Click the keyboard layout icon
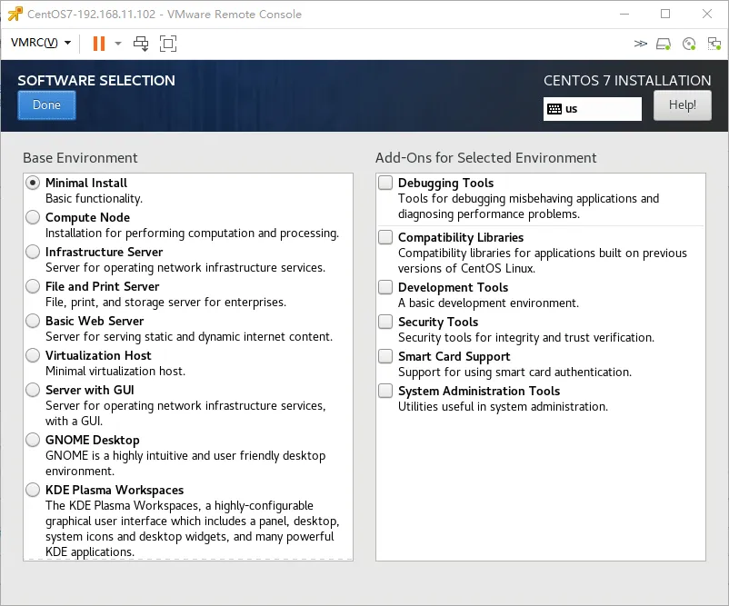Image resolution: width=729 pixels, height=606 pixels. (x=554, y=109)
